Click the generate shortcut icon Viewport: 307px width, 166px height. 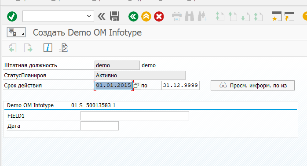click(289, 16)
